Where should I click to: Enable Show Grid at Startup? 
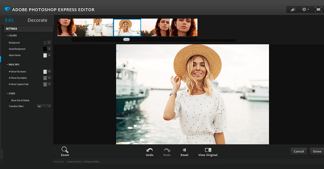[9, 100]
